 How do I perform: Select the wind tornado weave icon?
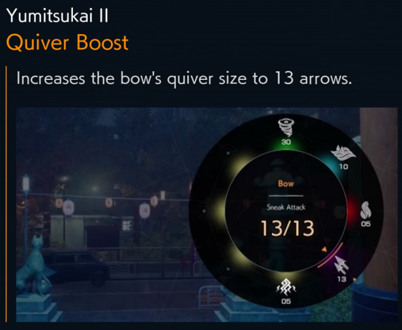[286, 128]
